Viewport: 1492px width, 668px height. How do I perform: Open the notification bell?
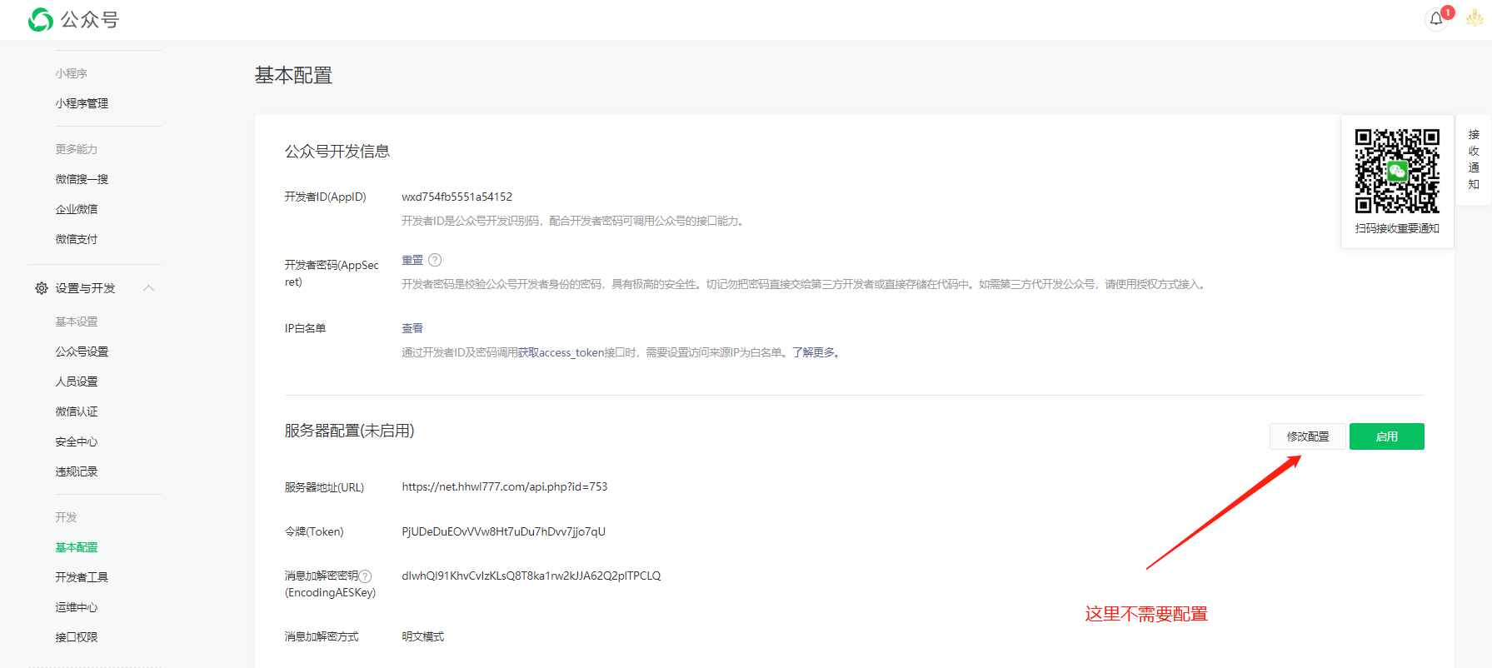coord(1436,18)
